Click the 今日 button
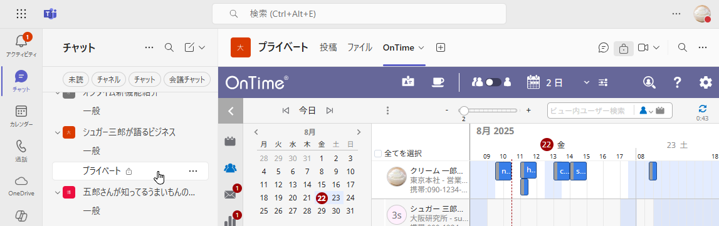The height and width of the screenshot is (226, 719). coord(308,110)
